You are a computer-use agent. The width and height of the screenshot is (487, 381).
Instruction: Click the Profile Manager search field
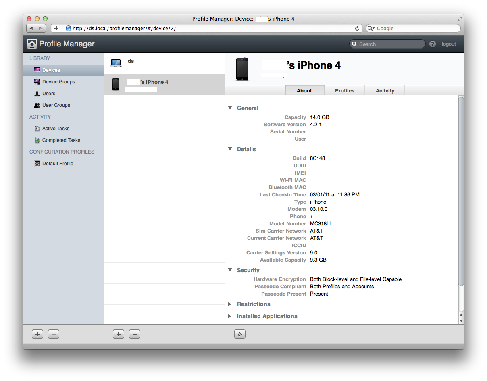click(387, 44)
